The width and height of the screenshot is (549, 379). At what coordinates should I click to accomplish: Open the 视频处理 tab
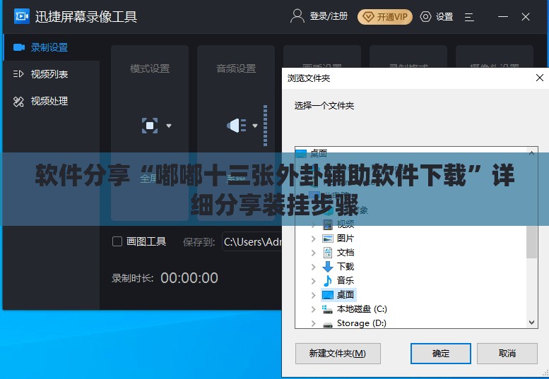[x=51, y=102]
